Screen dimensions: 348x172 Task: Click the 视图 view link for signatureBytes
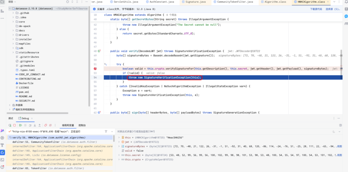pyautogui.click(x=340, y=146)
